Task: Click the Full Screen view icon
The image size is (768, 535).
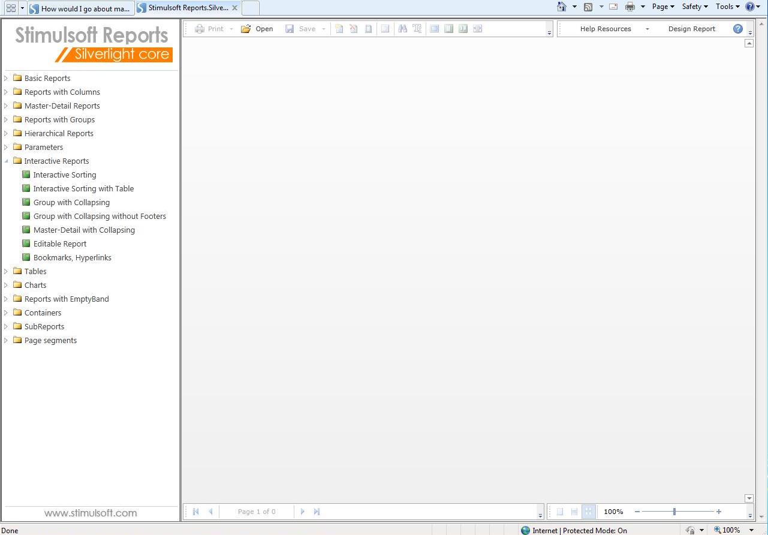Action: (x=434, y=29)
